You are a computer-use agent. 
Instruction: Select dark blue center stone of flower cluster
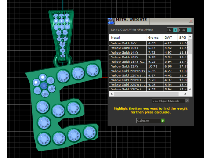coord(44,86)
